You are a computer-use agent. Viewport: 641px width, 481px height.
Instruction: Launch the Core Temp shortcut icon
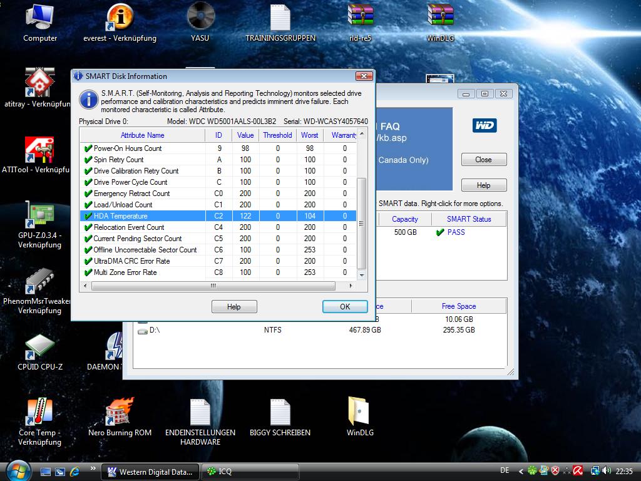(39, 412)
